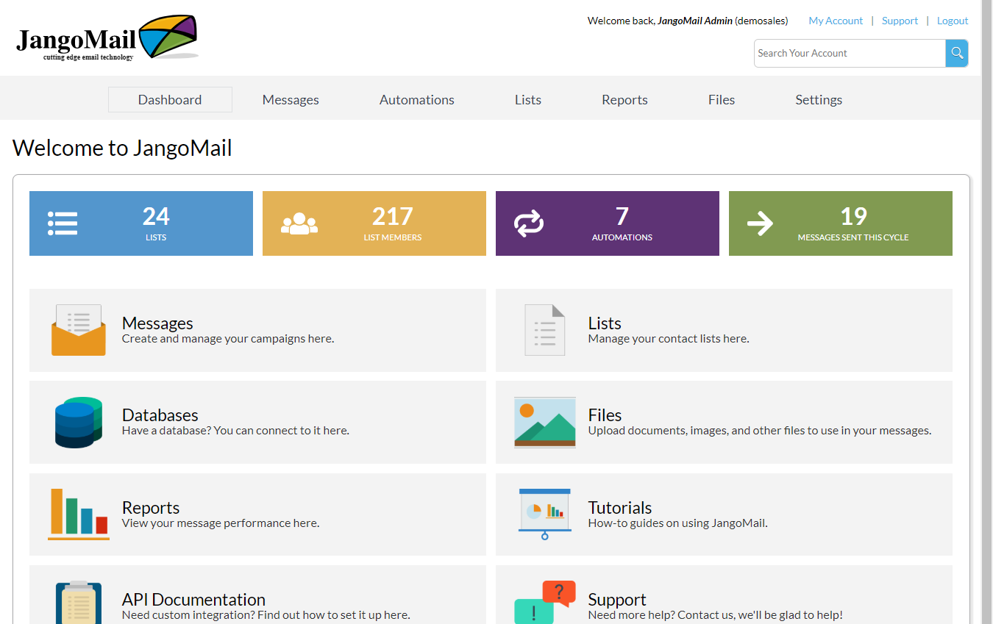The height and width of the screenshot is (624, 993).
Task: Open the Messages card heading
Action: click(x=157, y=323)
